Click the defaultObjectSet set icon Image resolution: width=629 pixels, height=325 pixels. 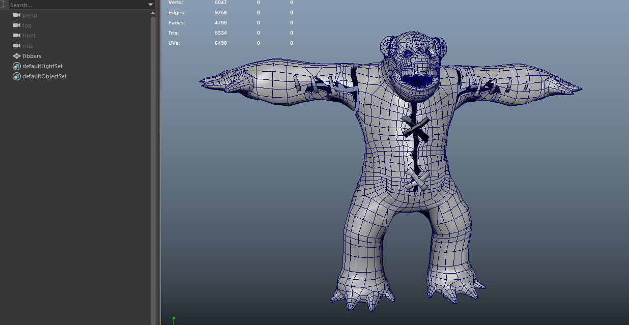coord(16,76)
